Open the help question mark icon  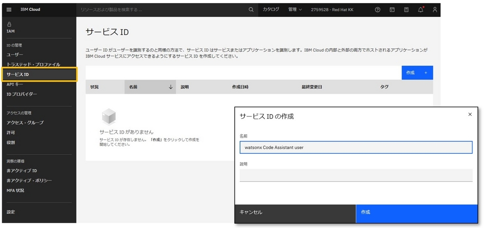coord(377,10)
